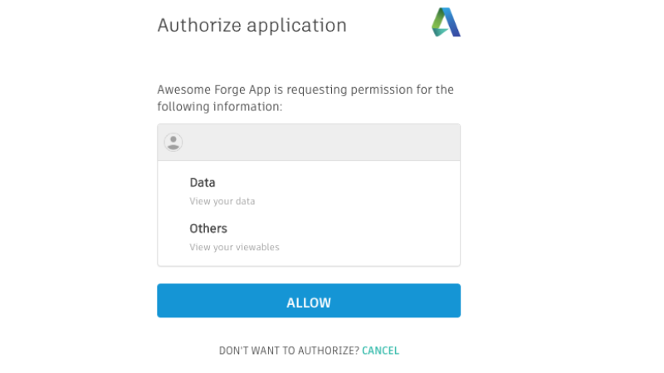
Task: Click the word 'Authorize' in the title
Action: 199,26
